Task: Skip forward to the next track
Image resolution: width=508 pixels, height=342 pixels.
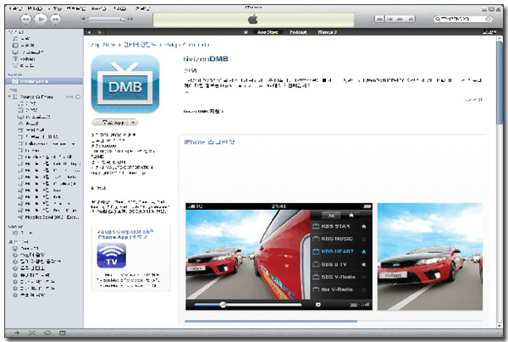Action: [56, 19]
